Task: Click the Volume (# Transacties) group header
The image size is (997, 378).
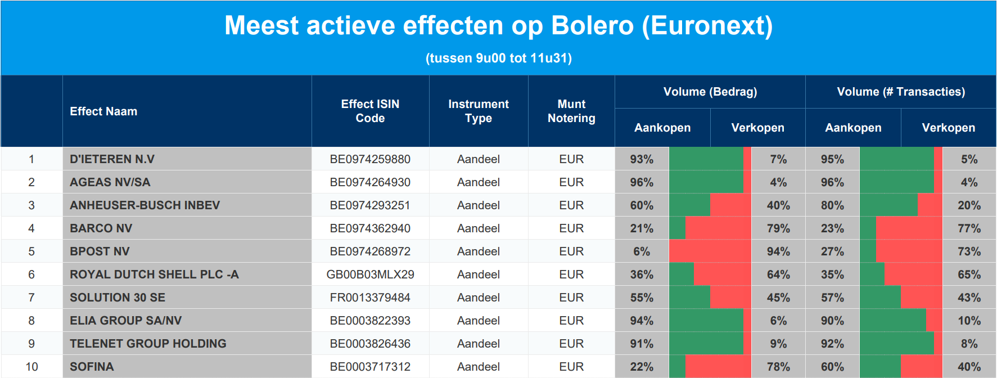Action: coord(901,92)
